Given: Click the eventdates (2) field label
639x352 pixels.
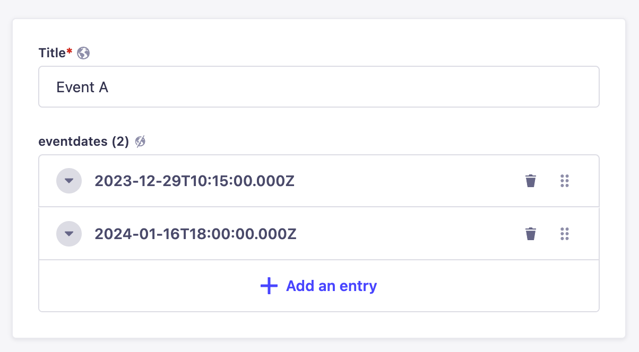Looking at the screenshot, I should coord(83,142).
